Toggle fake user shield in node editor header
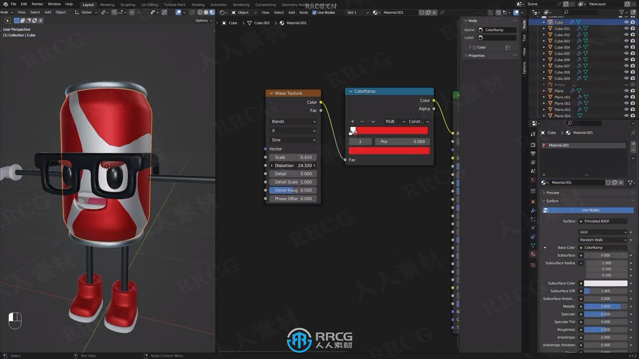 click(x=422, y=12)
